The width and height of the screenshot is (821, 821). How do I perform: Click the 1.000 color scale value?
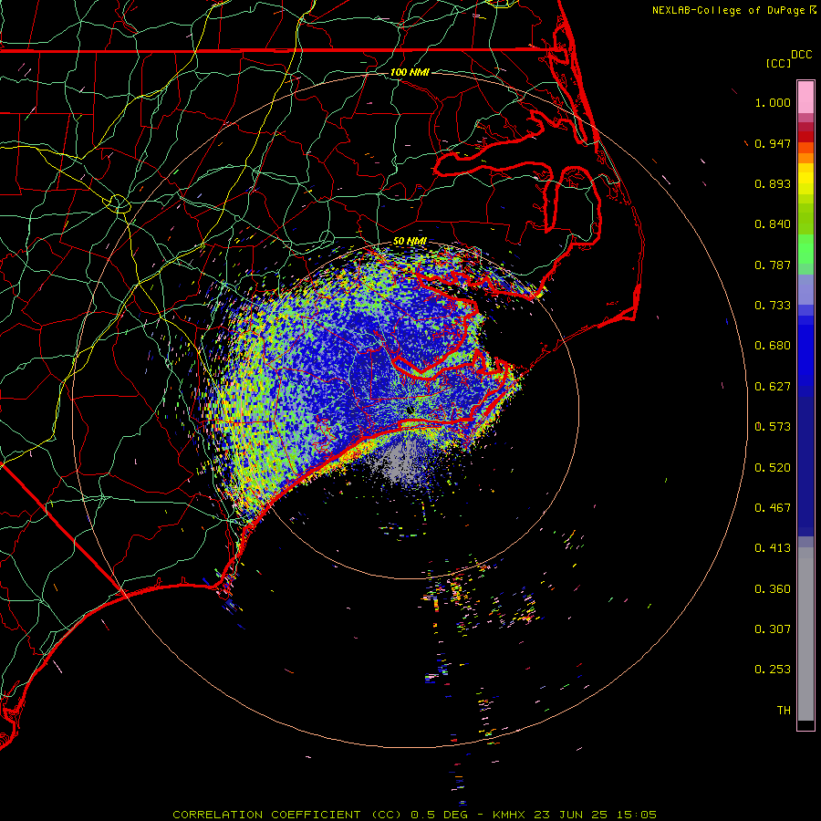773,102
